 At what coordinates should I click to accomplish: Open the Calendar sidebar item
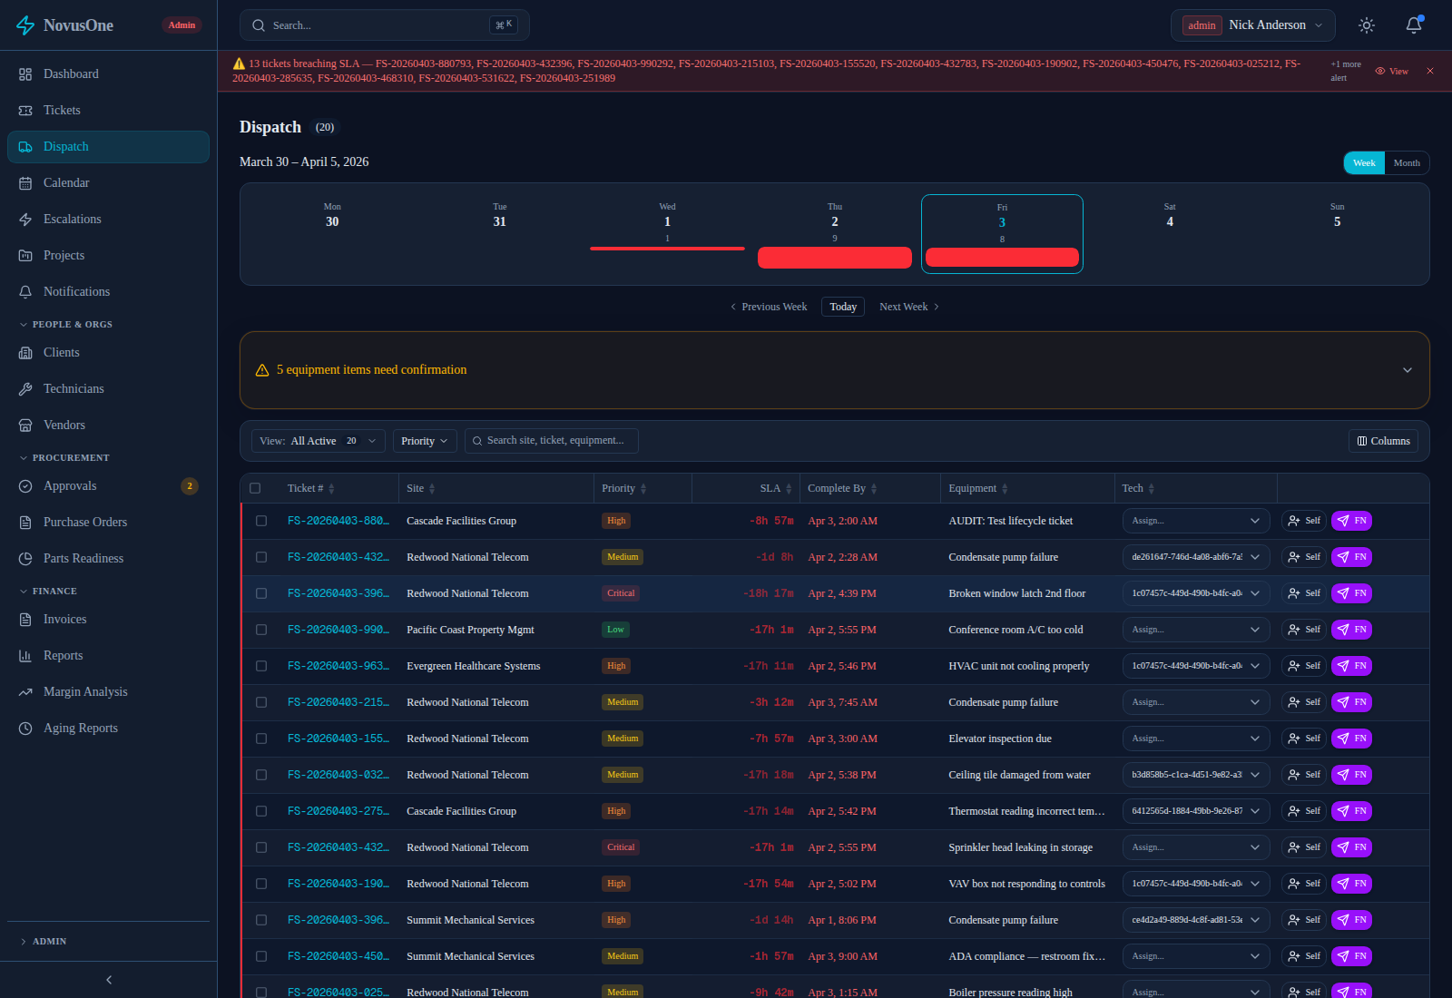point(108,183)
